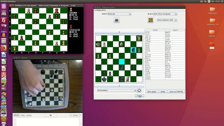Screen dimensions: 224x126
Task: Collapse the bottom red-minus bar below the board
Action: (x=119, y=86)
